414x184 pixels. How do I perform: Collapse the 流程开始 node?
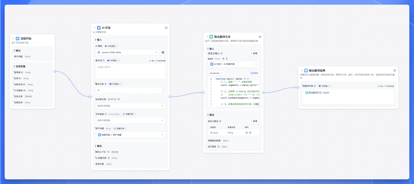[x=13, y=39]
